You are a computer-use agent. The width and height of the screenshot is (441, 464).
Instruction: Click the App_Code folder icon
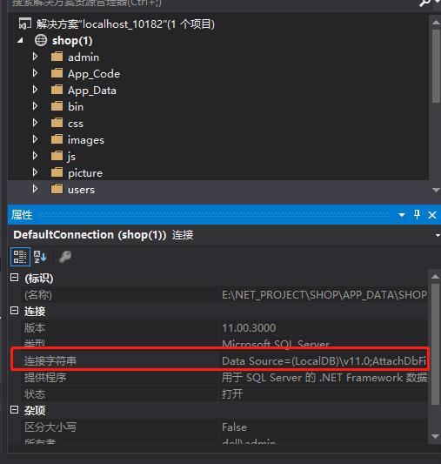[x=57, y=73]
